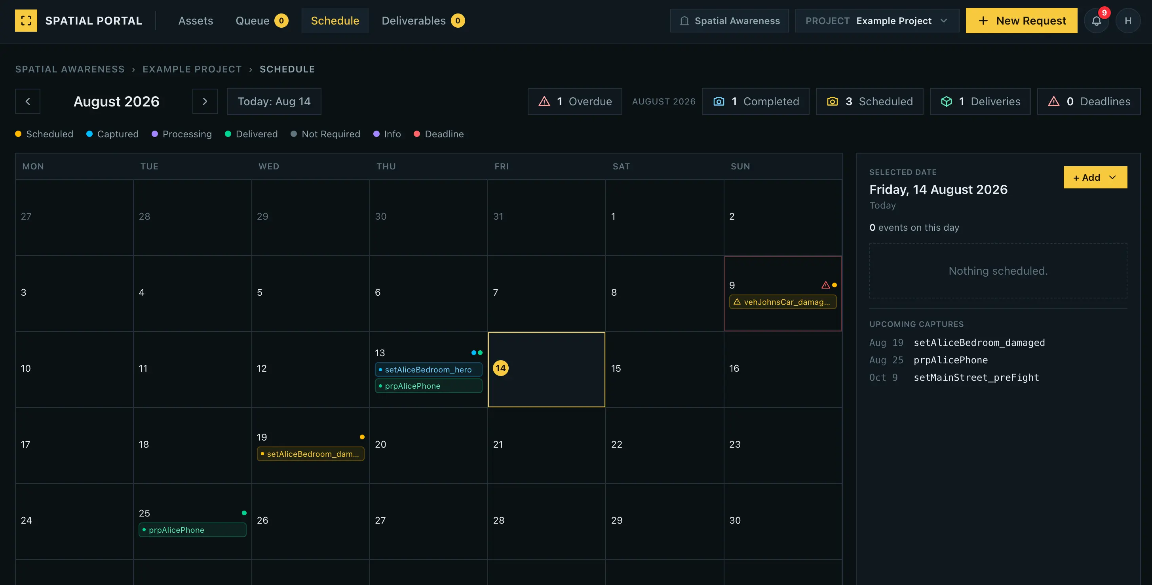The width and height of the screenshot is (1152, 585).
Task: Open the setAliceBedroom_dam event on August 19
Action: pos(310,454)
